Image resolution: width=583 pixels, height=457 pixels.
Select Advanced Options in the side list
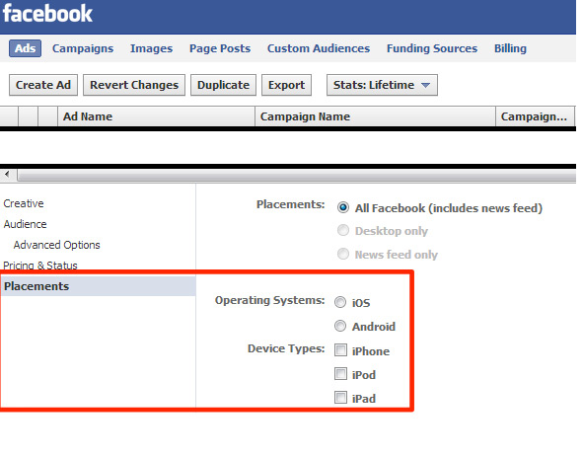point(56,245)
